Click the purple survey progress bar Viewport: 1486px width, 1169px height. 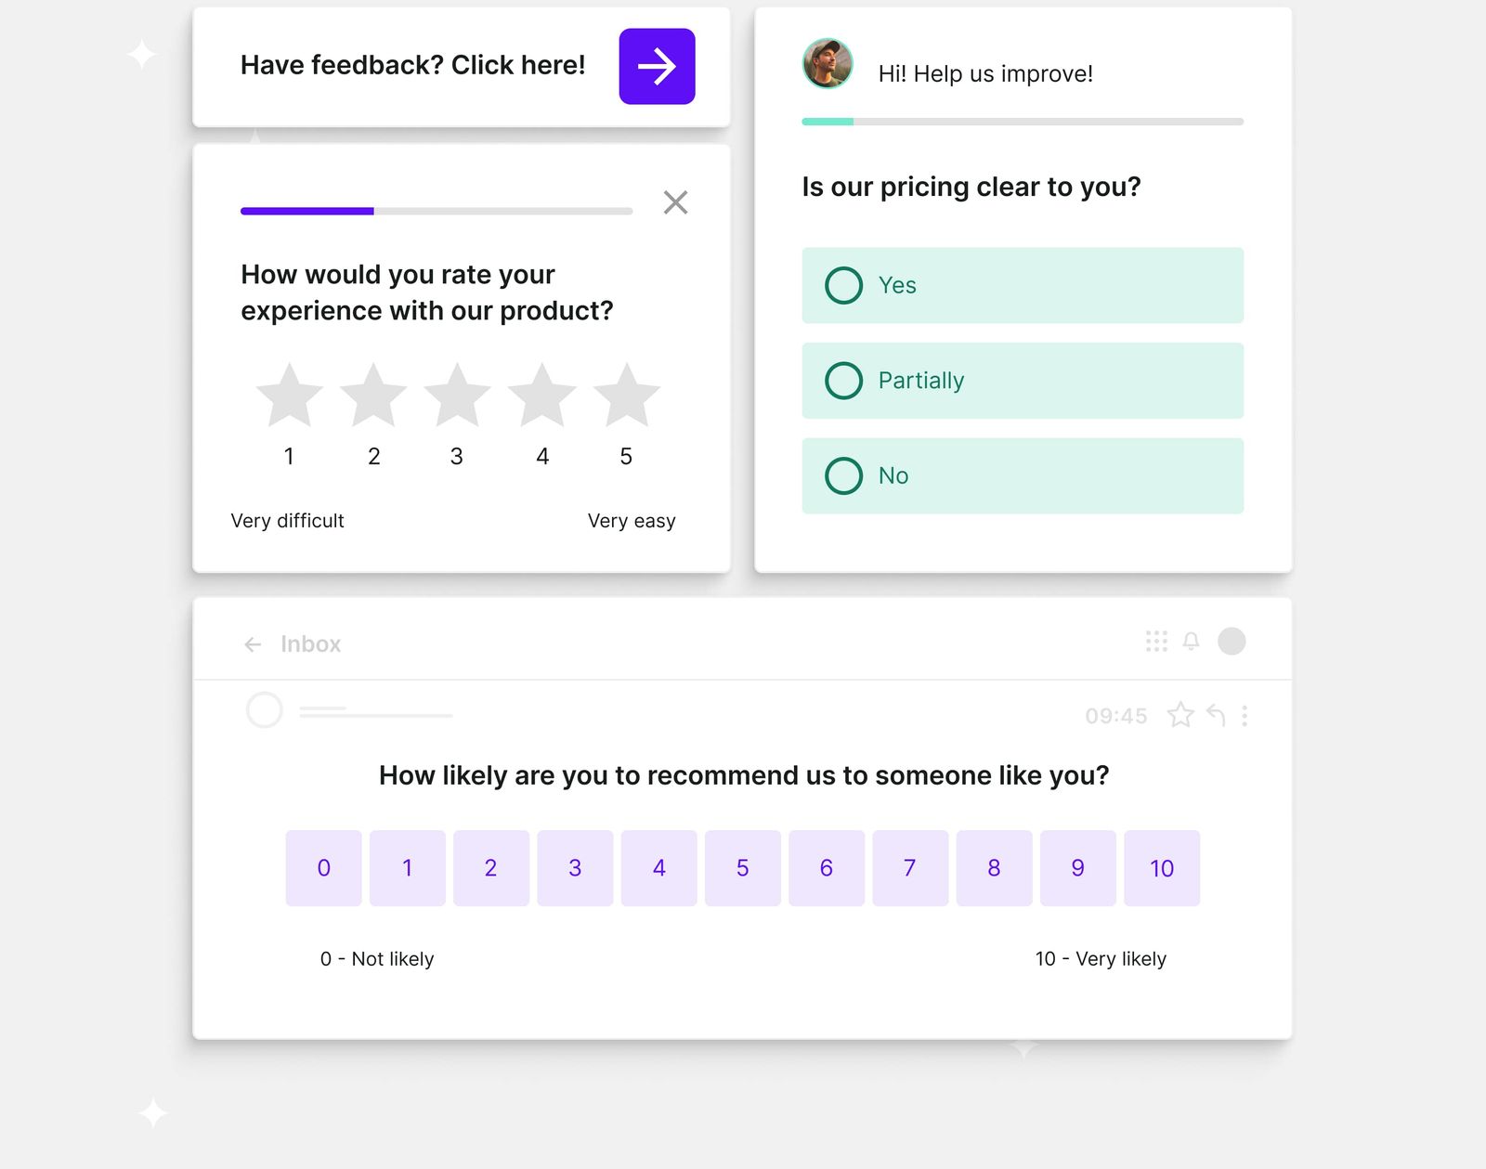306,211
